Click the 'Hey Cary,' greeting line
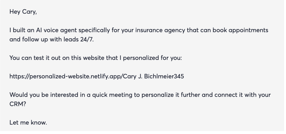 (x=23, y=12)
